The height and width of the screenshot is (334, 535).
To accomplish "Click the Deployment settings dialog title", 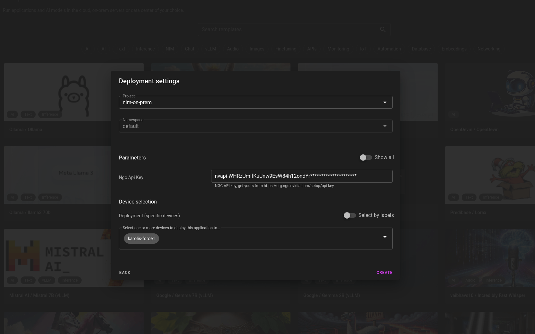I will coord(149,81).
